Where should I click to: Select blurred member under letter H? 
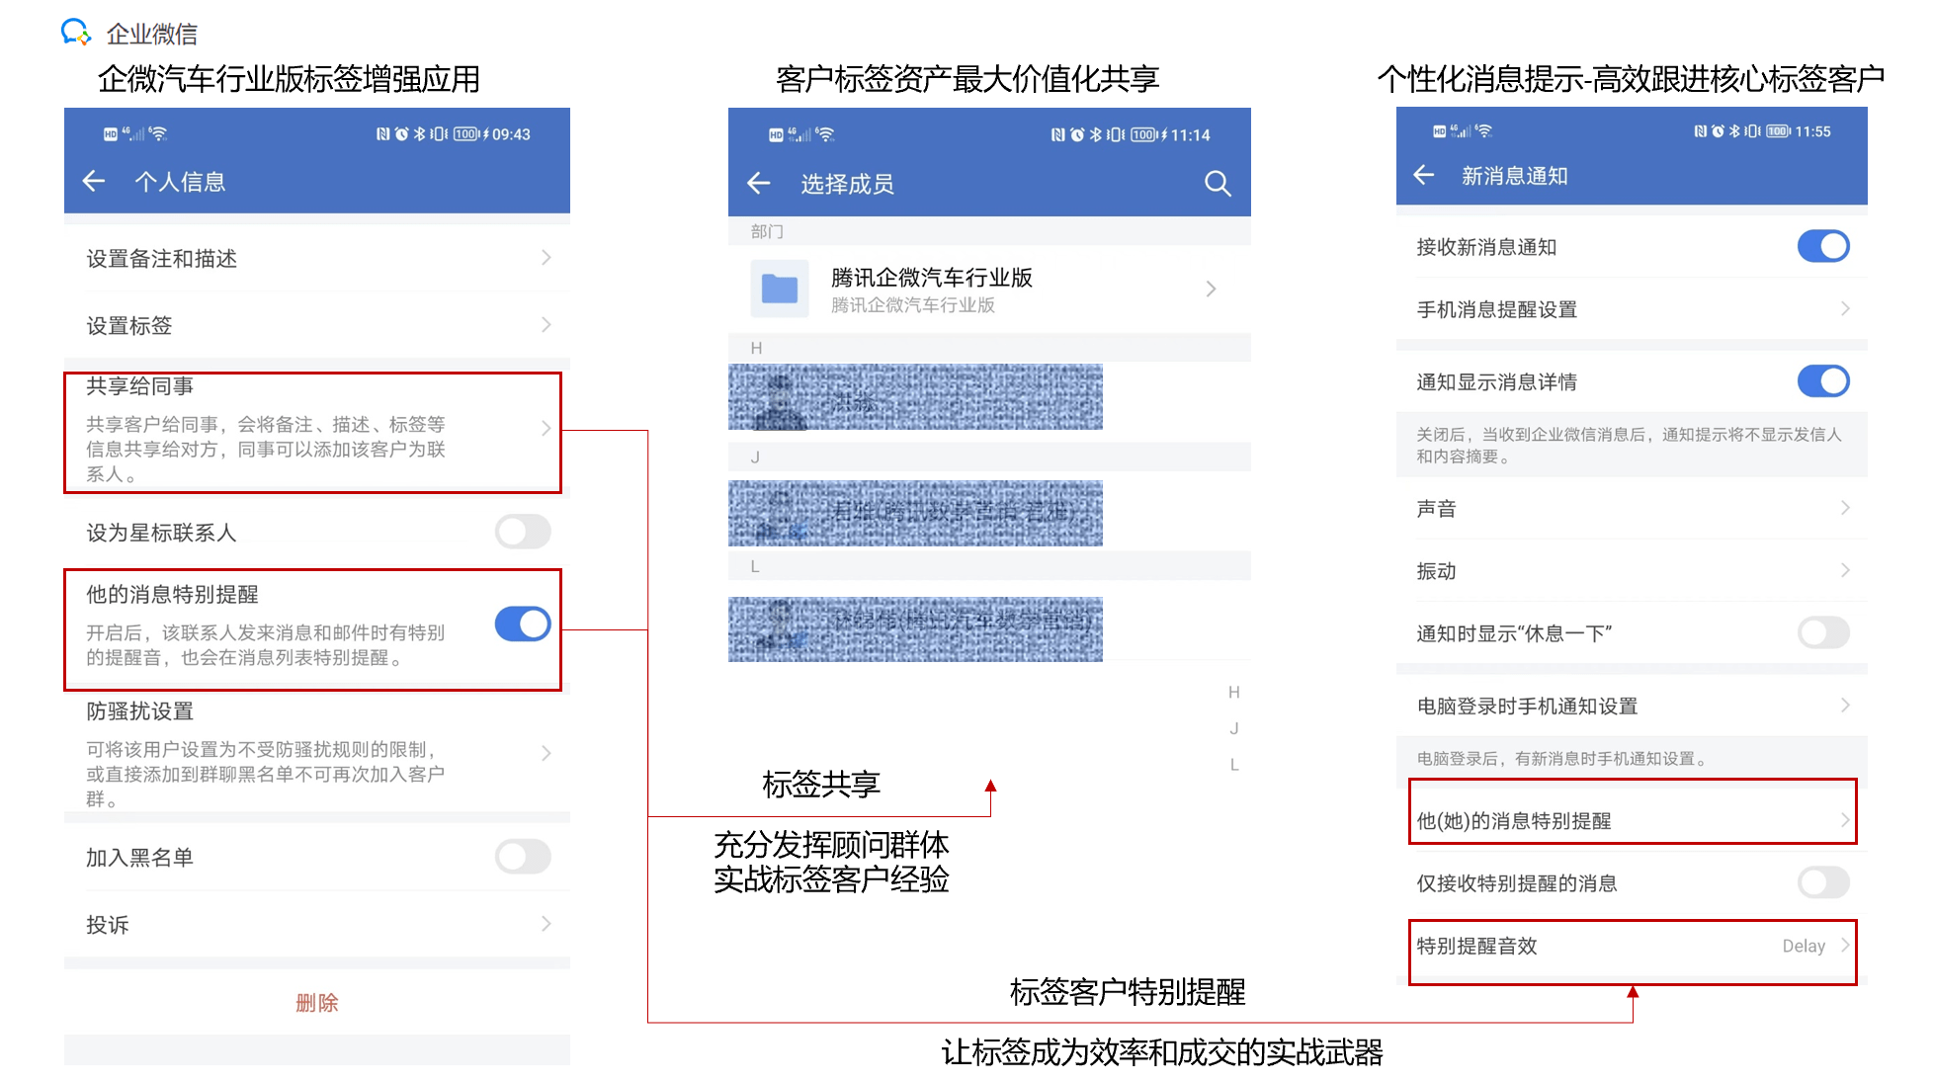click(915, 396)
